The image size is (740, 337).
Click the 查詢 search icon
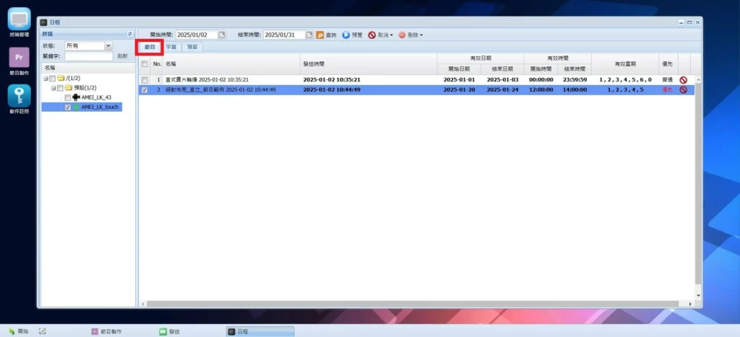tap(320, 35)
